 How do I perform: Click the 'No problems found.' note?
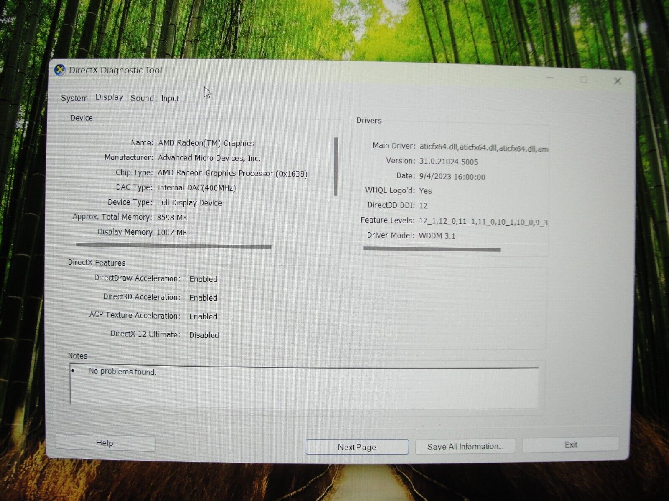click(123, 372)
